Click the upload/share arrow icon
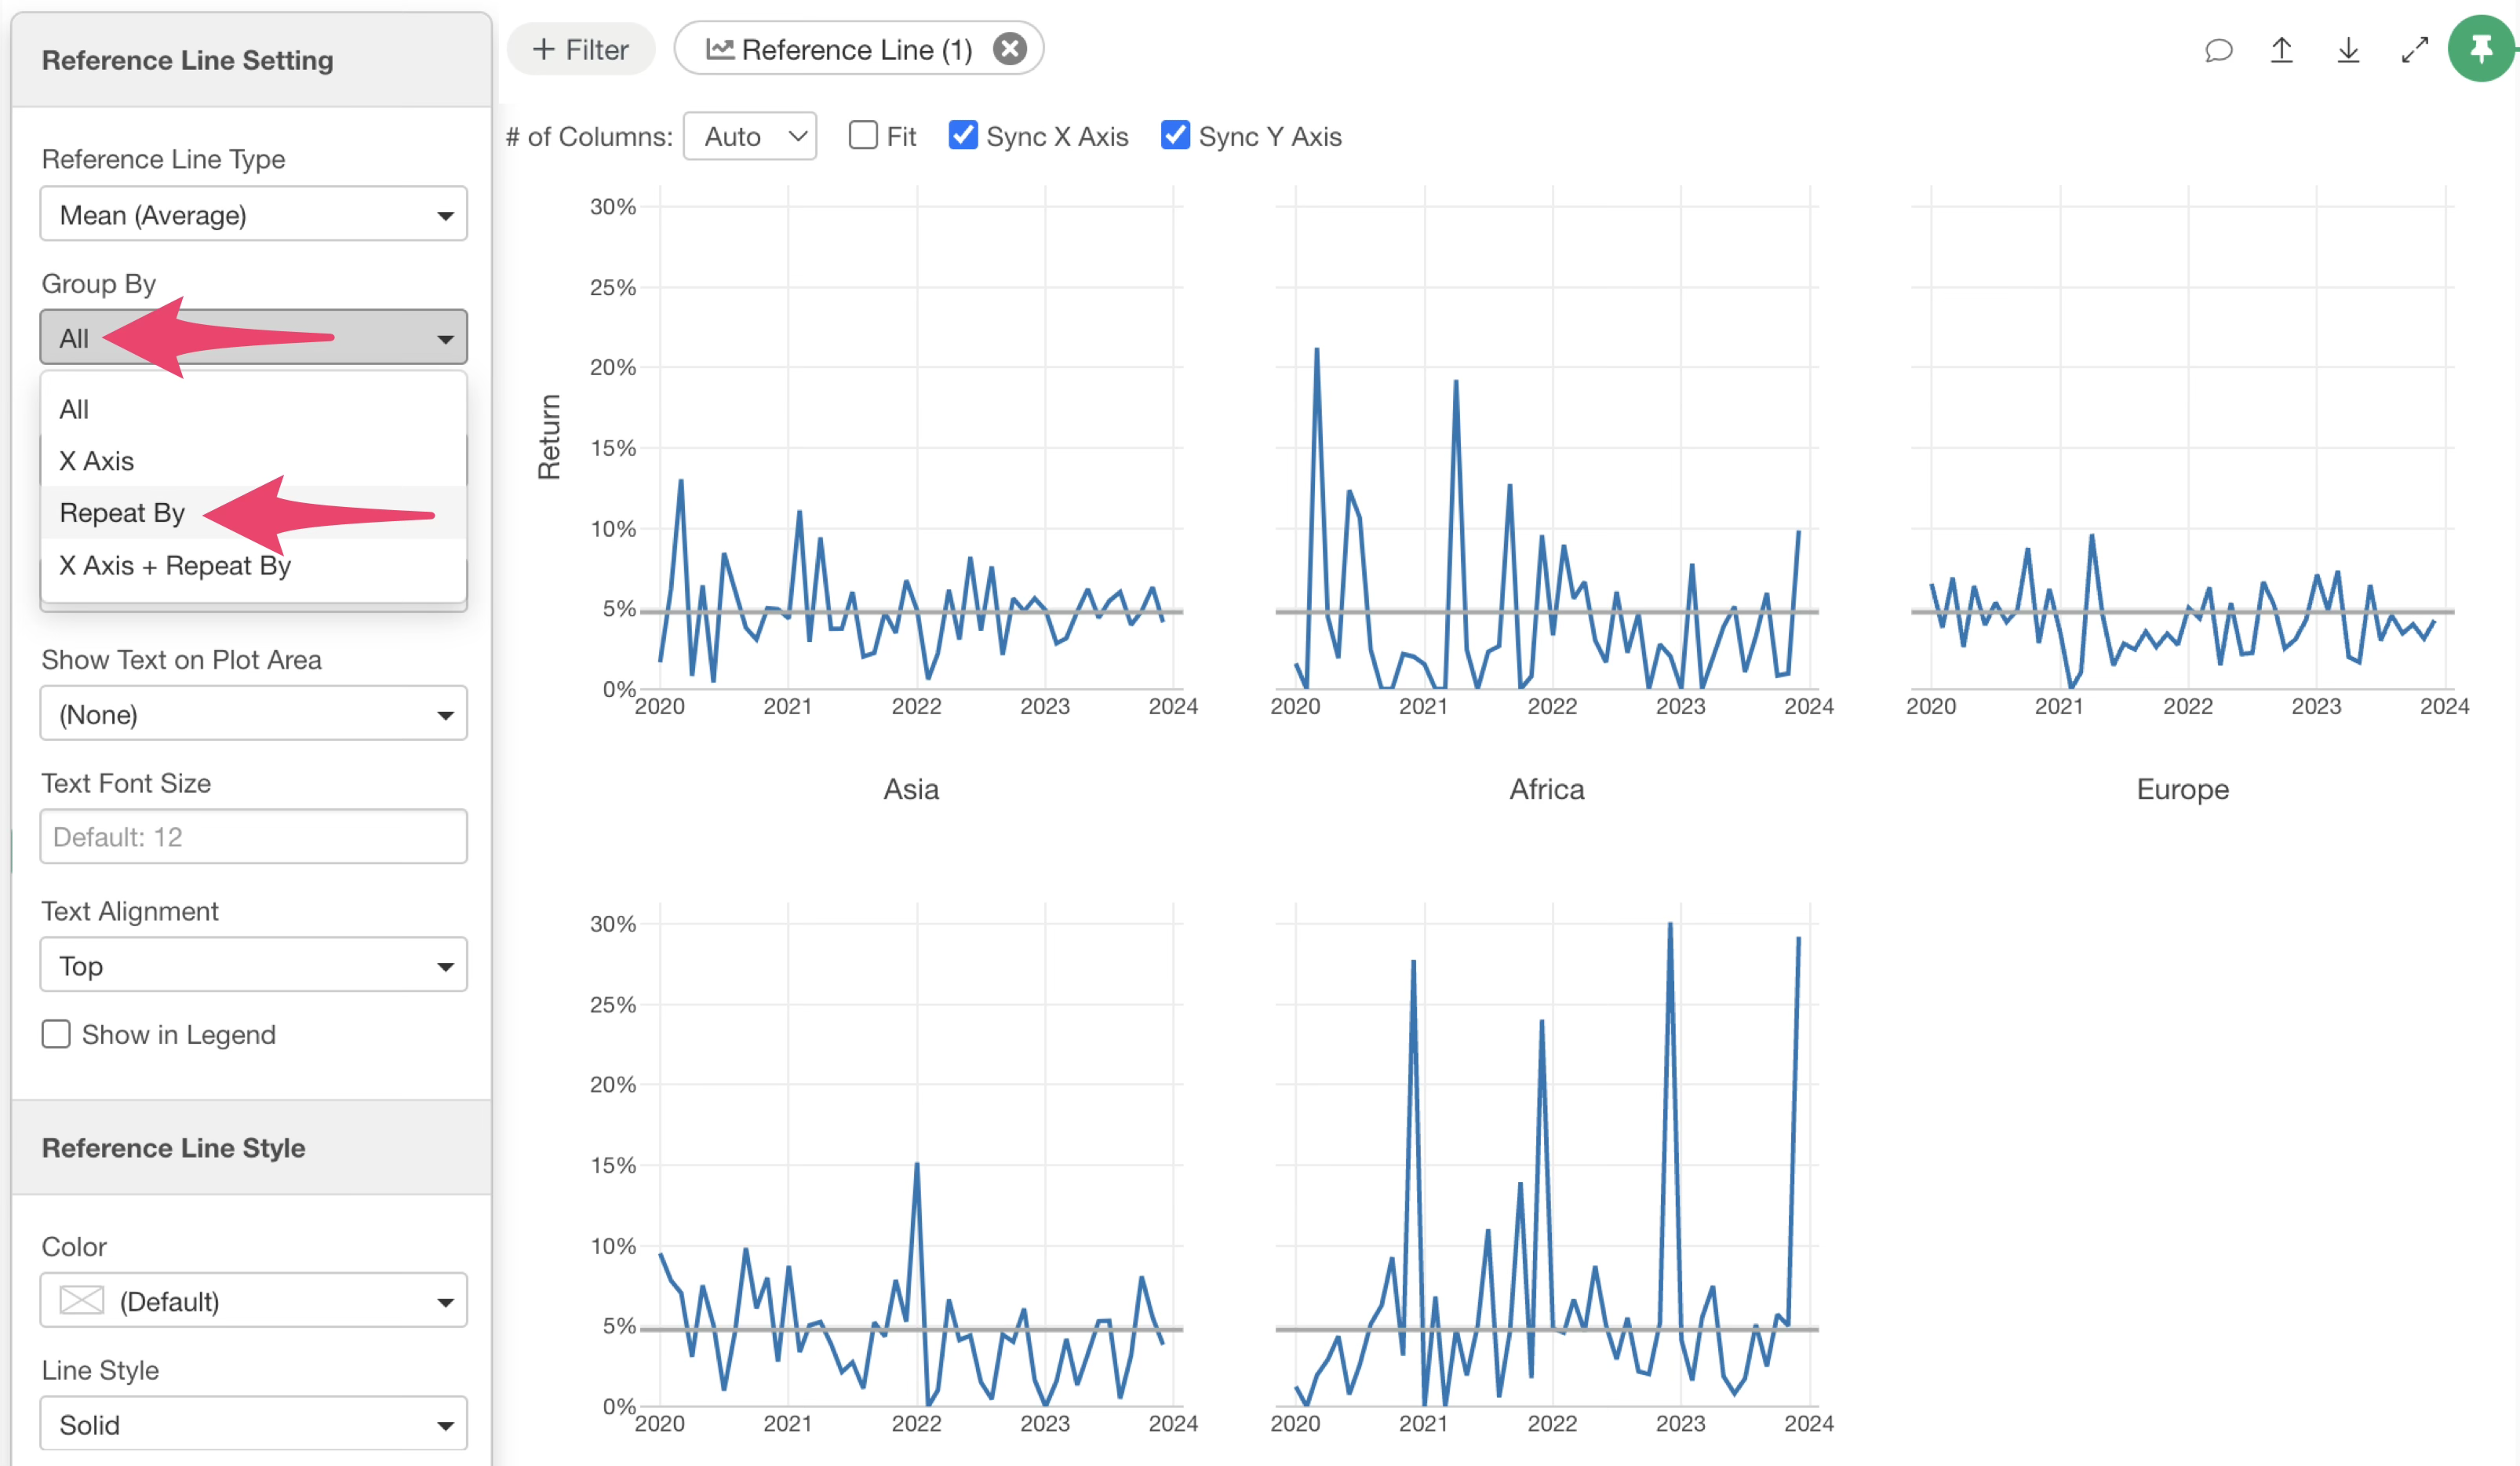This screenshot has height=1466, width=2520. (x=2281, y=50)
